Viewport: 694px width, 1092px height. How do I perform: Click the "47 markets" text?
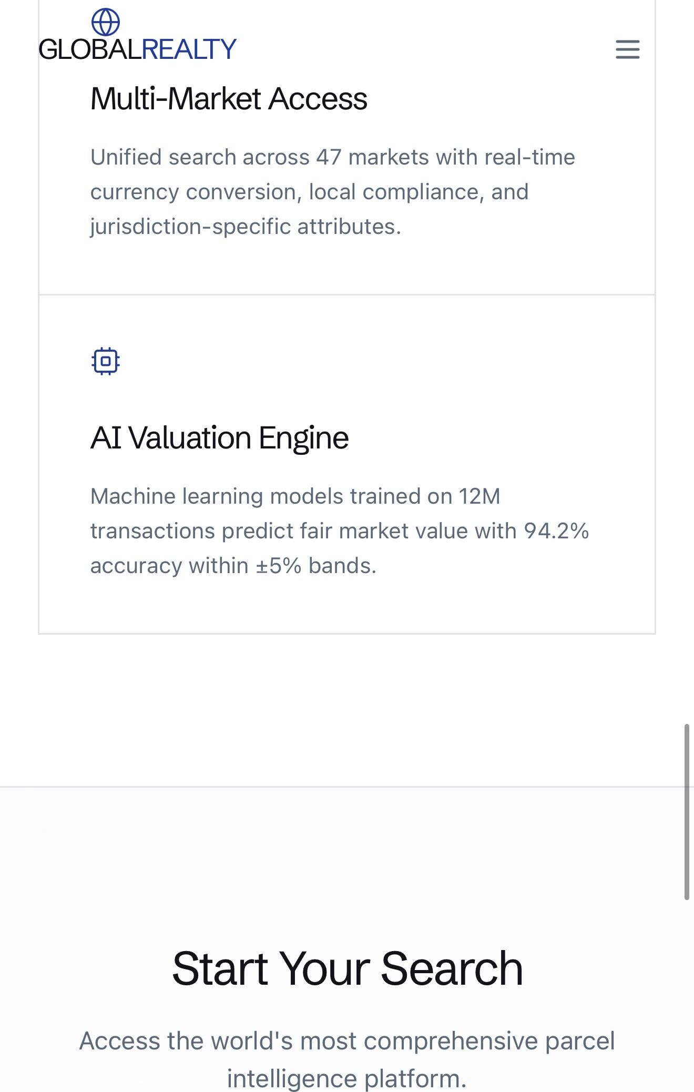[372, 157]
